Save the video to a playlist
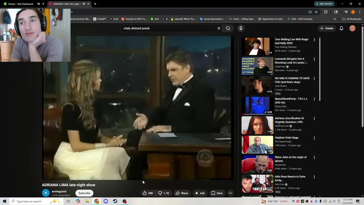 [217, 193]
